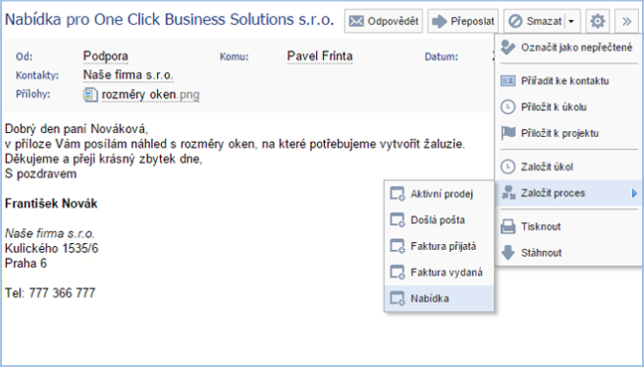The height and width of the screenshot is (367, 644).
Task: Select the Nabídka process
Action: (x=439, y=299)
